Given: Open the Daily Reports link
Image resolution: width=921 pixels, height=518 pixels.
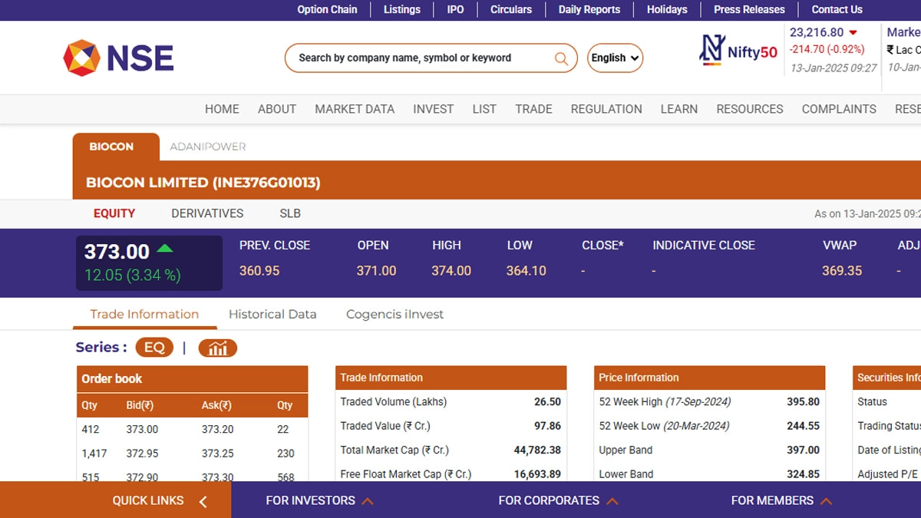Looking at the screenshot, I should 589,10.
